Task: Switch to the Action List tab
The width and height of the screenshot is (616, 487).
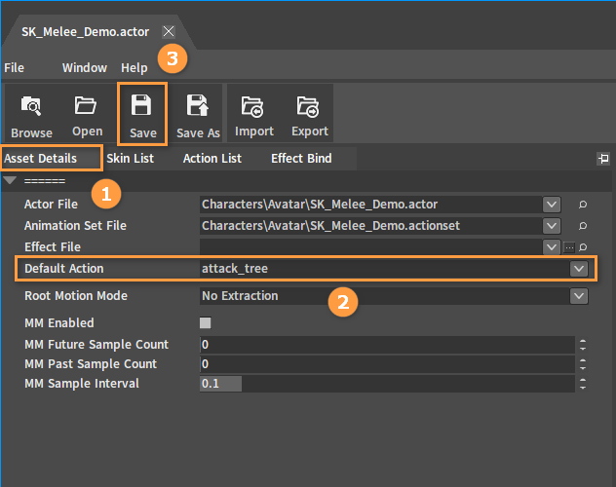Action: (212, 159)
